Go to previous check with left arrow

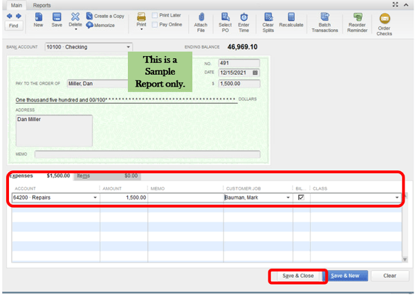point(10,16)
